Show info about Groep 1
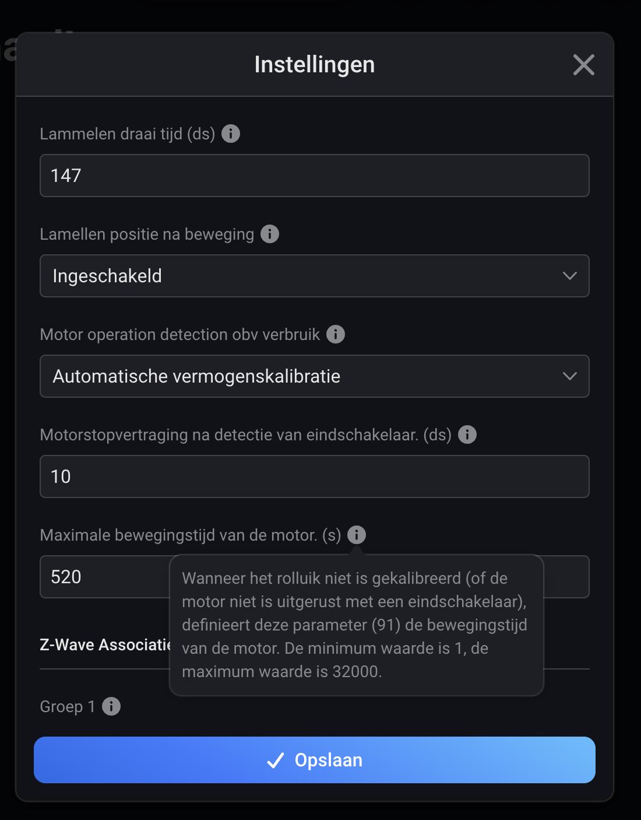Screen dimensions: 641x820 tap(111, 706)
